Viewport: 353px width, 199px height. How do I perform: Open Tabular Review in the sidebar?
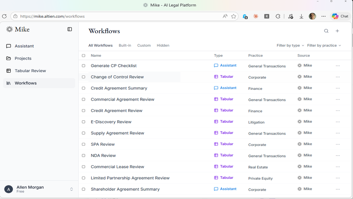[39, 71]
